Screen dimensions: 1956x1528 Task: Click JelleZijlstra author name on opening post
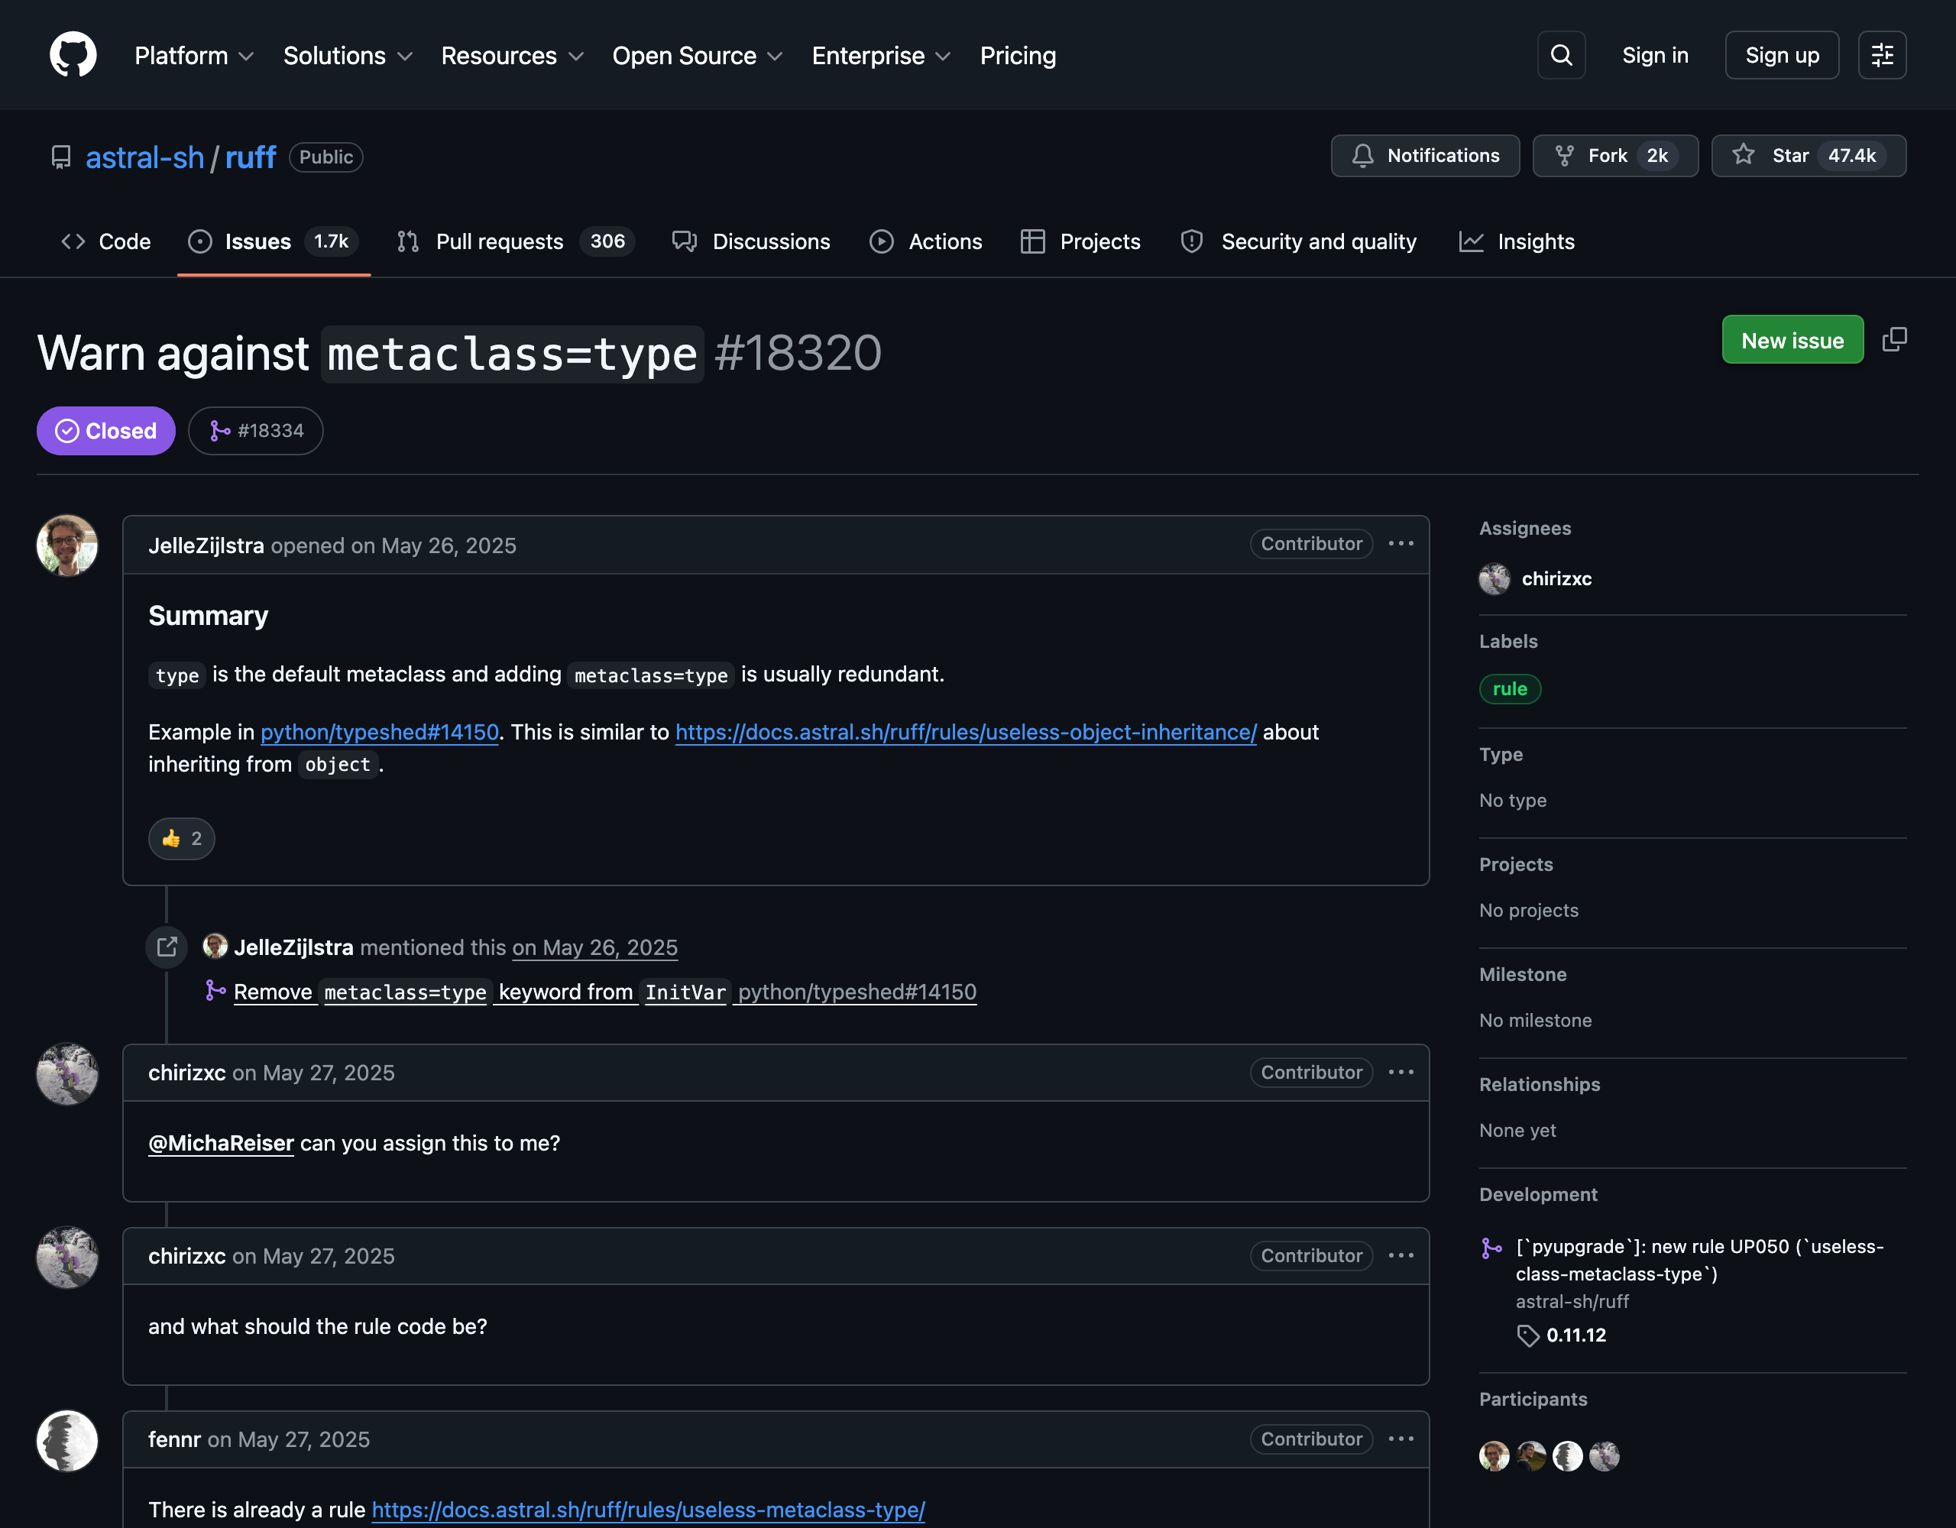[206, 545]
